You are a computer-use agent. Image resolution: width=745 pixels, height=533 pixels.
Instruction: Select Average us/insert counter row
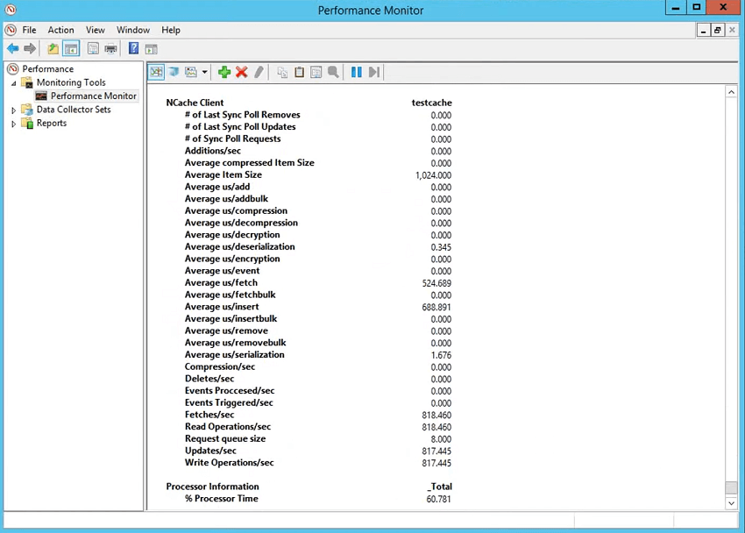[x=222, y=307]
